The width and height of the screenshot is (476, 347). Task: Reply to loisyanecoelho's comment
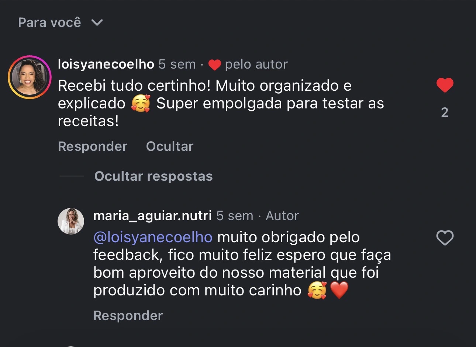tap(93, 146)
